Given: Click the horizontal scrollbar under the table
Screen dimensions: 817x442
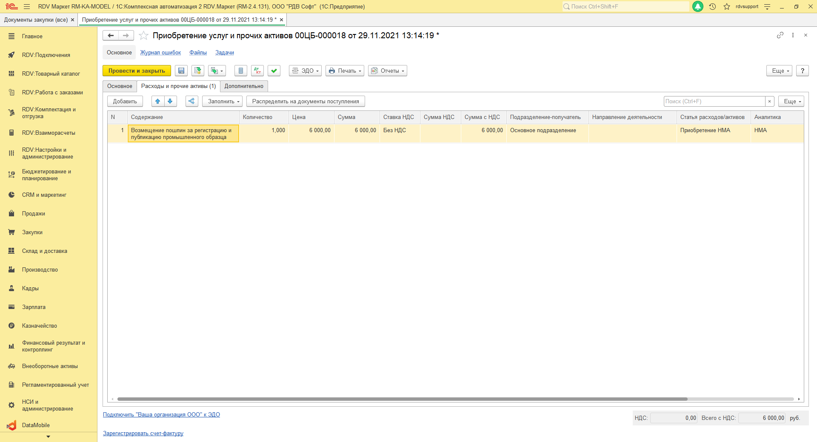Looking at the screenshot, I should pos(402,399).
